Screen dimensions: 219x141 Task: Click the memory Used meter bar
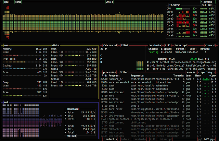click(22, 56)
